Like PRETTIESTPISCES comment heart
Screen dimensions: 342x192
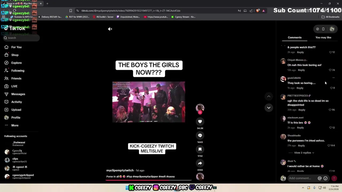330,110
